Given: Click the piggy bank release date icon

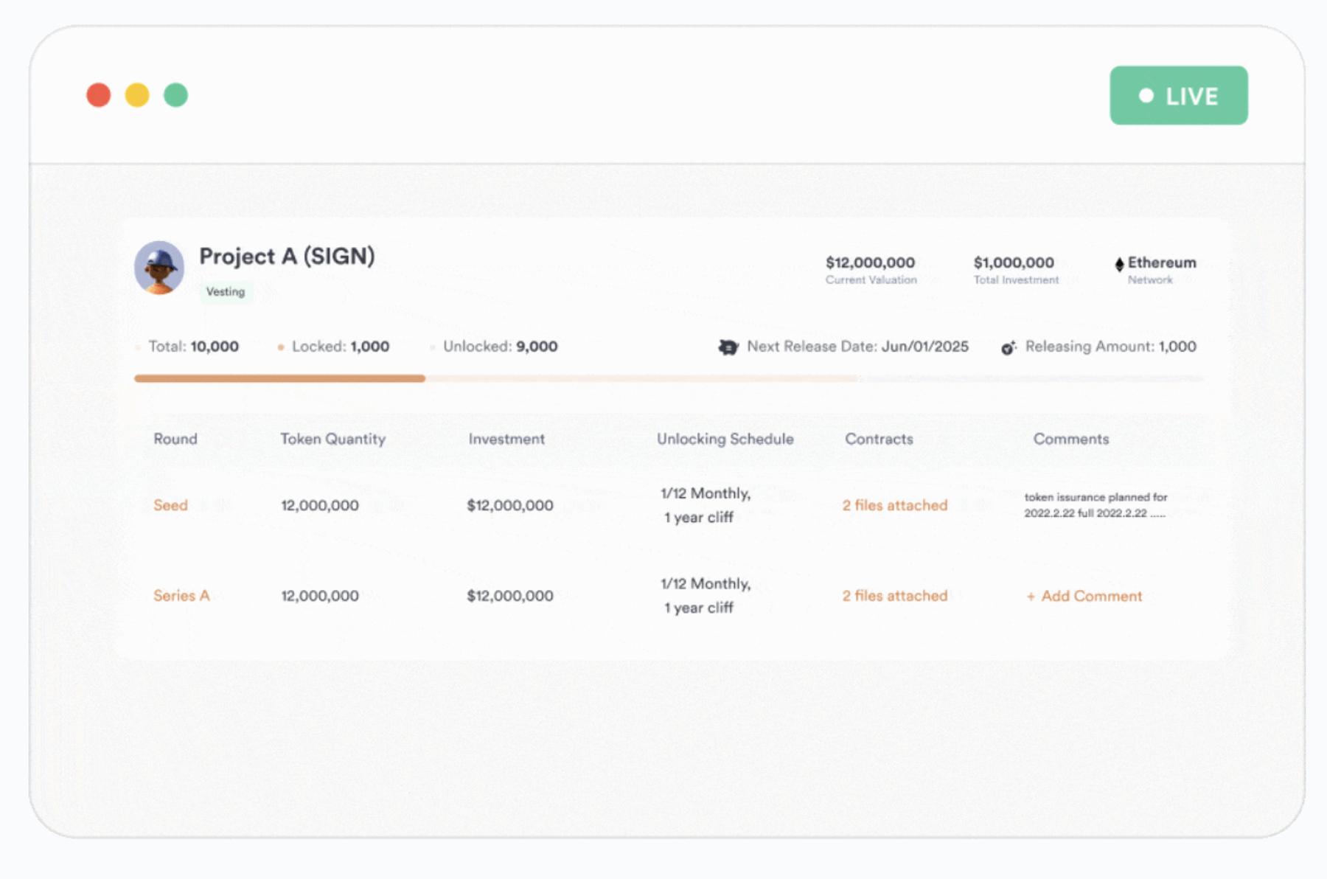Looking at the screenshot, I should click(x=728, y=347).
